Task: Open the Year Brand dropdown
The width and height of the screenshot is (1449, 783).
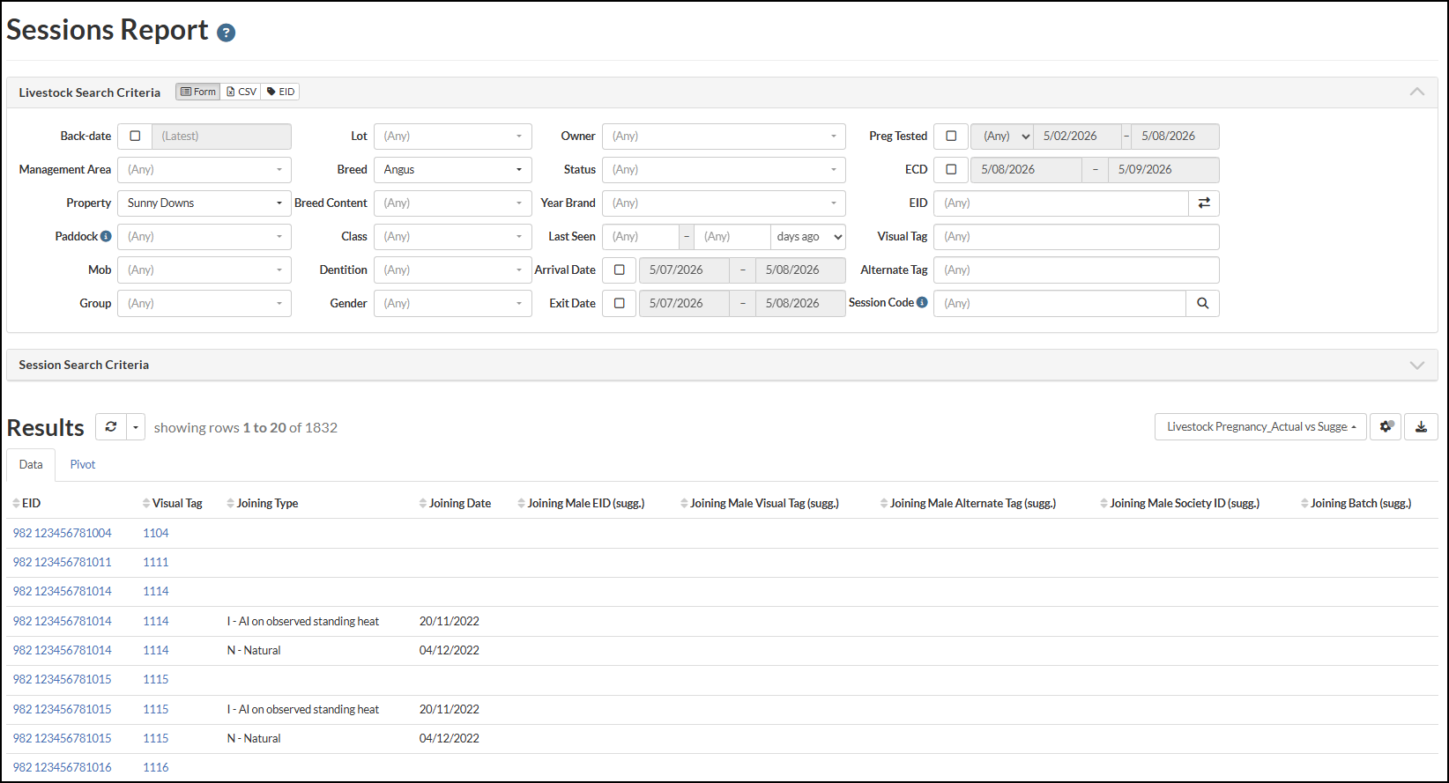Action: pyautogui.click(x=724, y=203)
